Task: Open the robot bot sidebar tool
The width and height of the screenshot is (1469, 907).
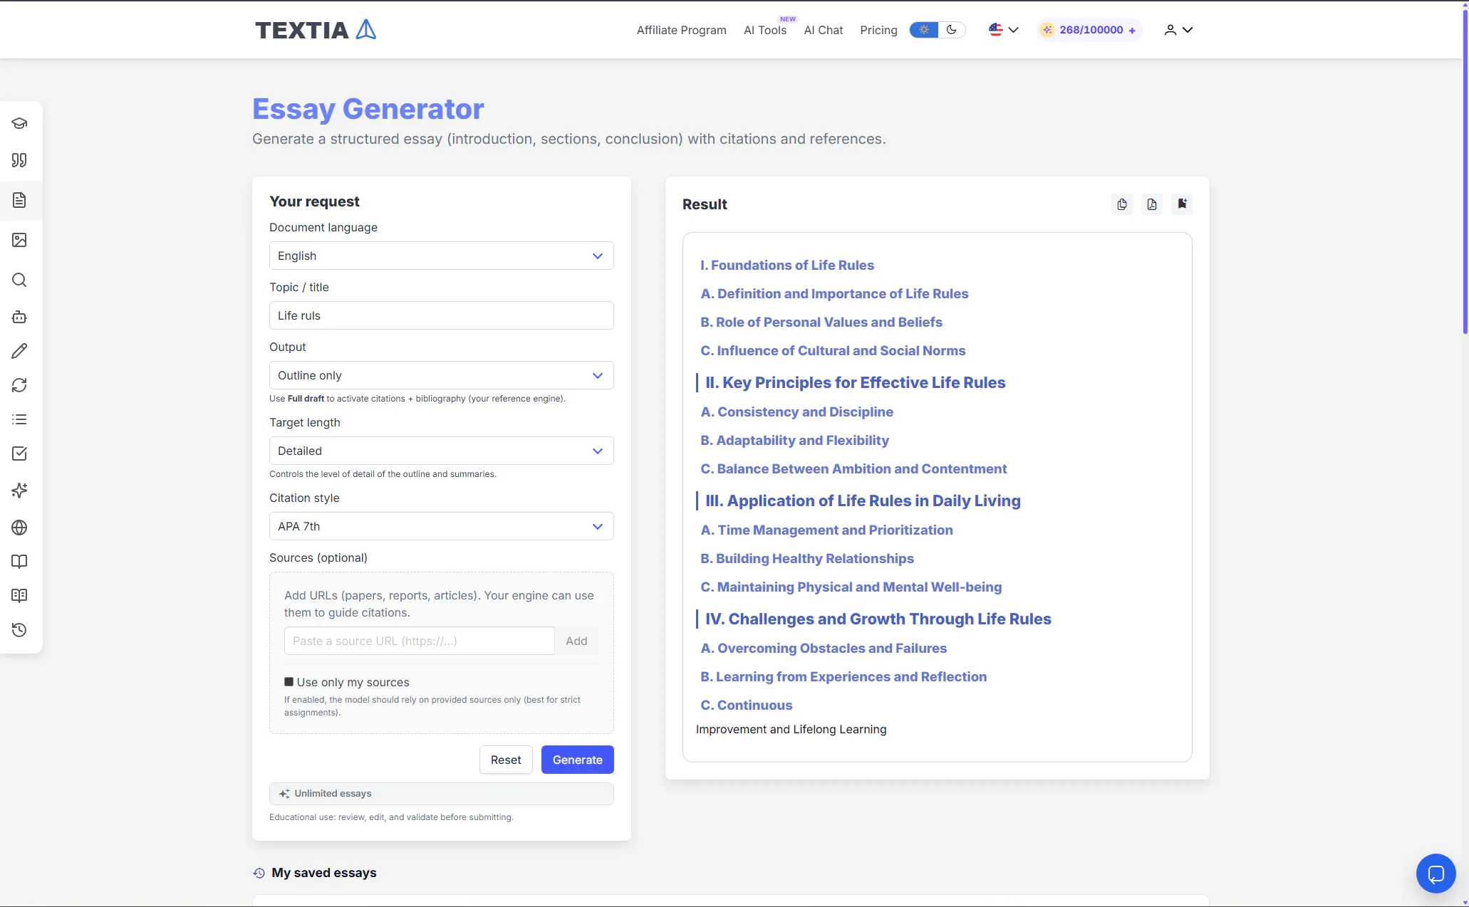Action: 19,317
